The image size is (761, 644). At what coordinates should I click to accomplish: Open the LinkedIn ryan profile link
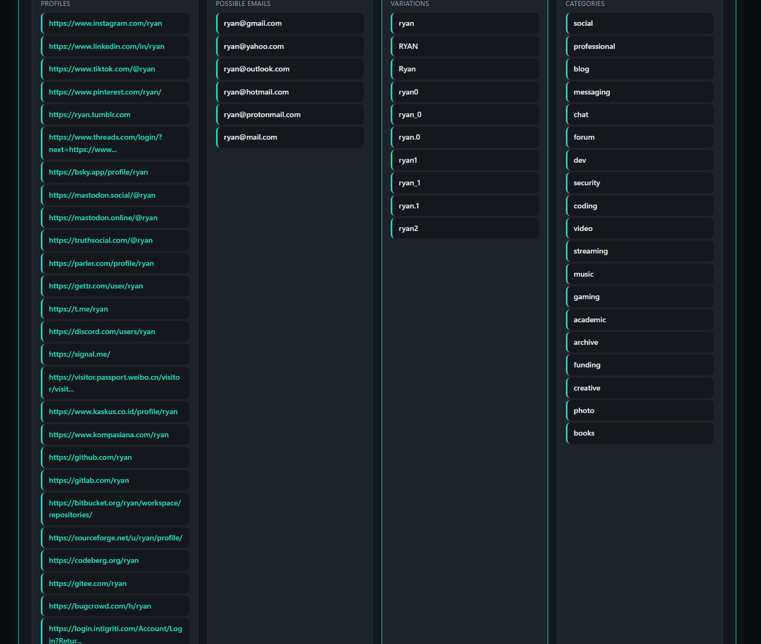pos(106,47)
